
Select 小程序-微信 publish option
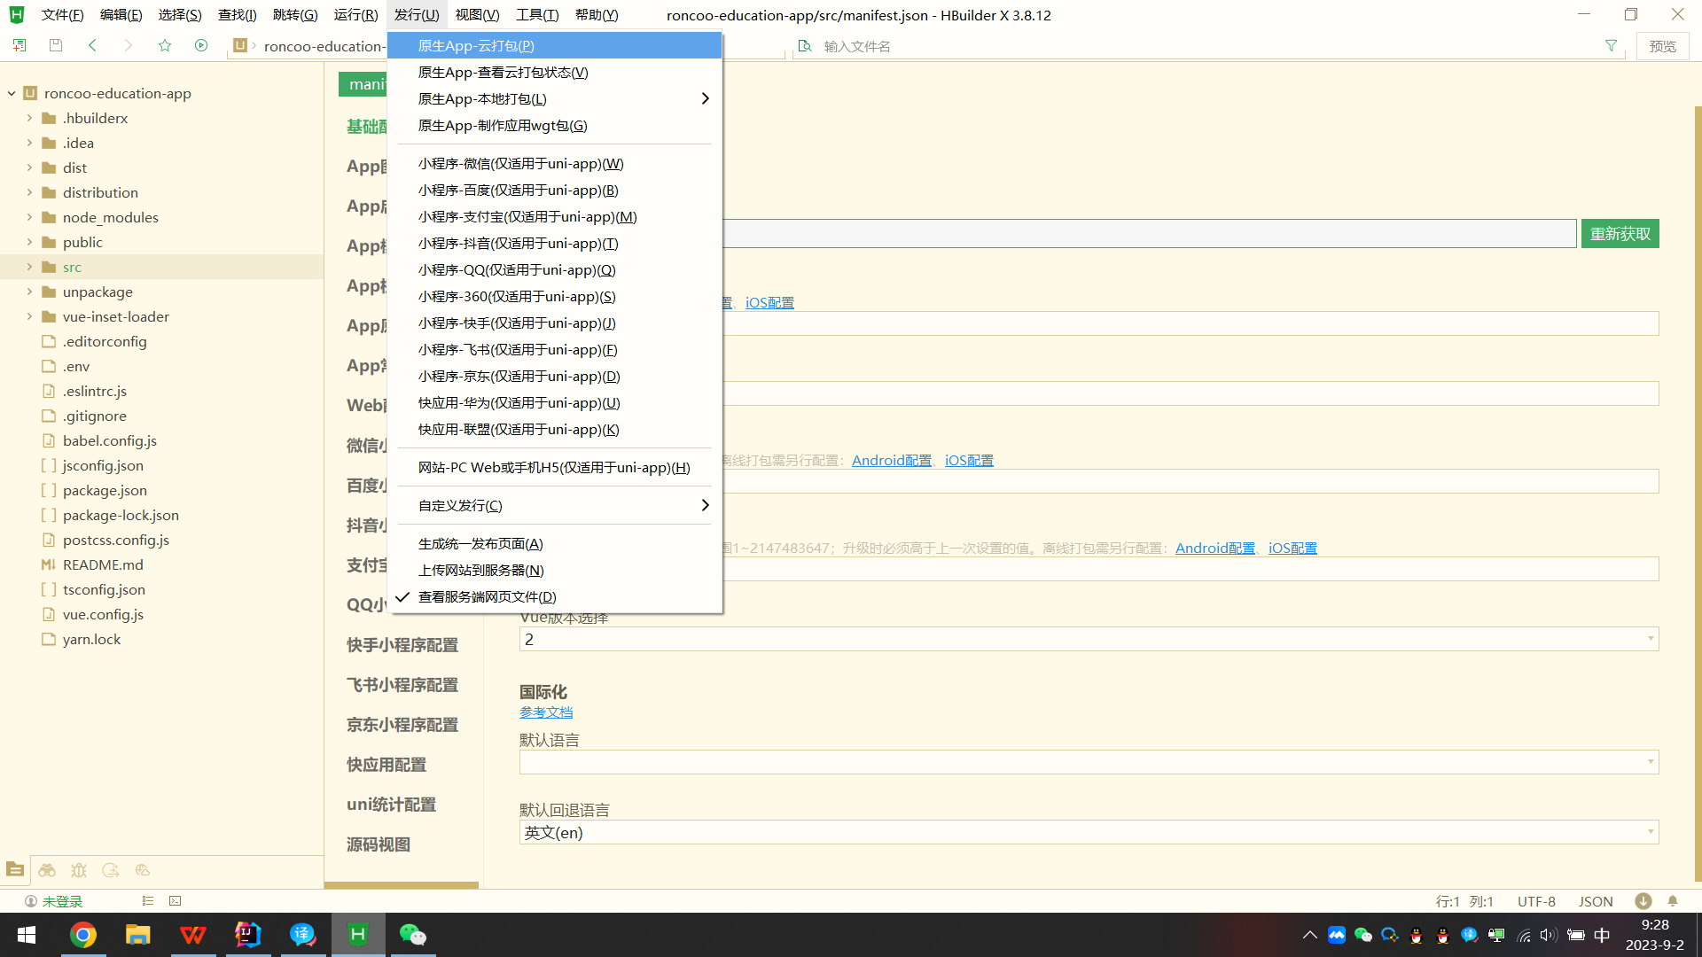(x=555, y=163)
